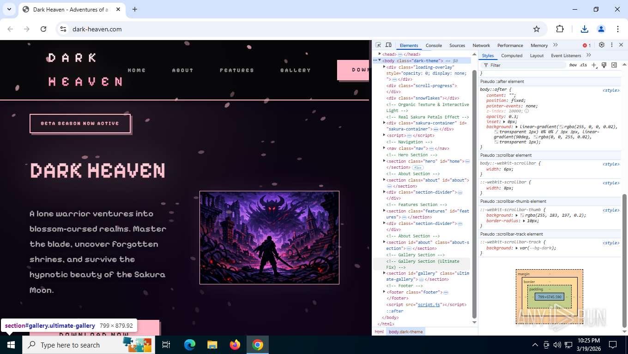This screenshot has width=628, height=354.
Task: Click the ABOUT nav link on webpage
Action: (182, 70)
